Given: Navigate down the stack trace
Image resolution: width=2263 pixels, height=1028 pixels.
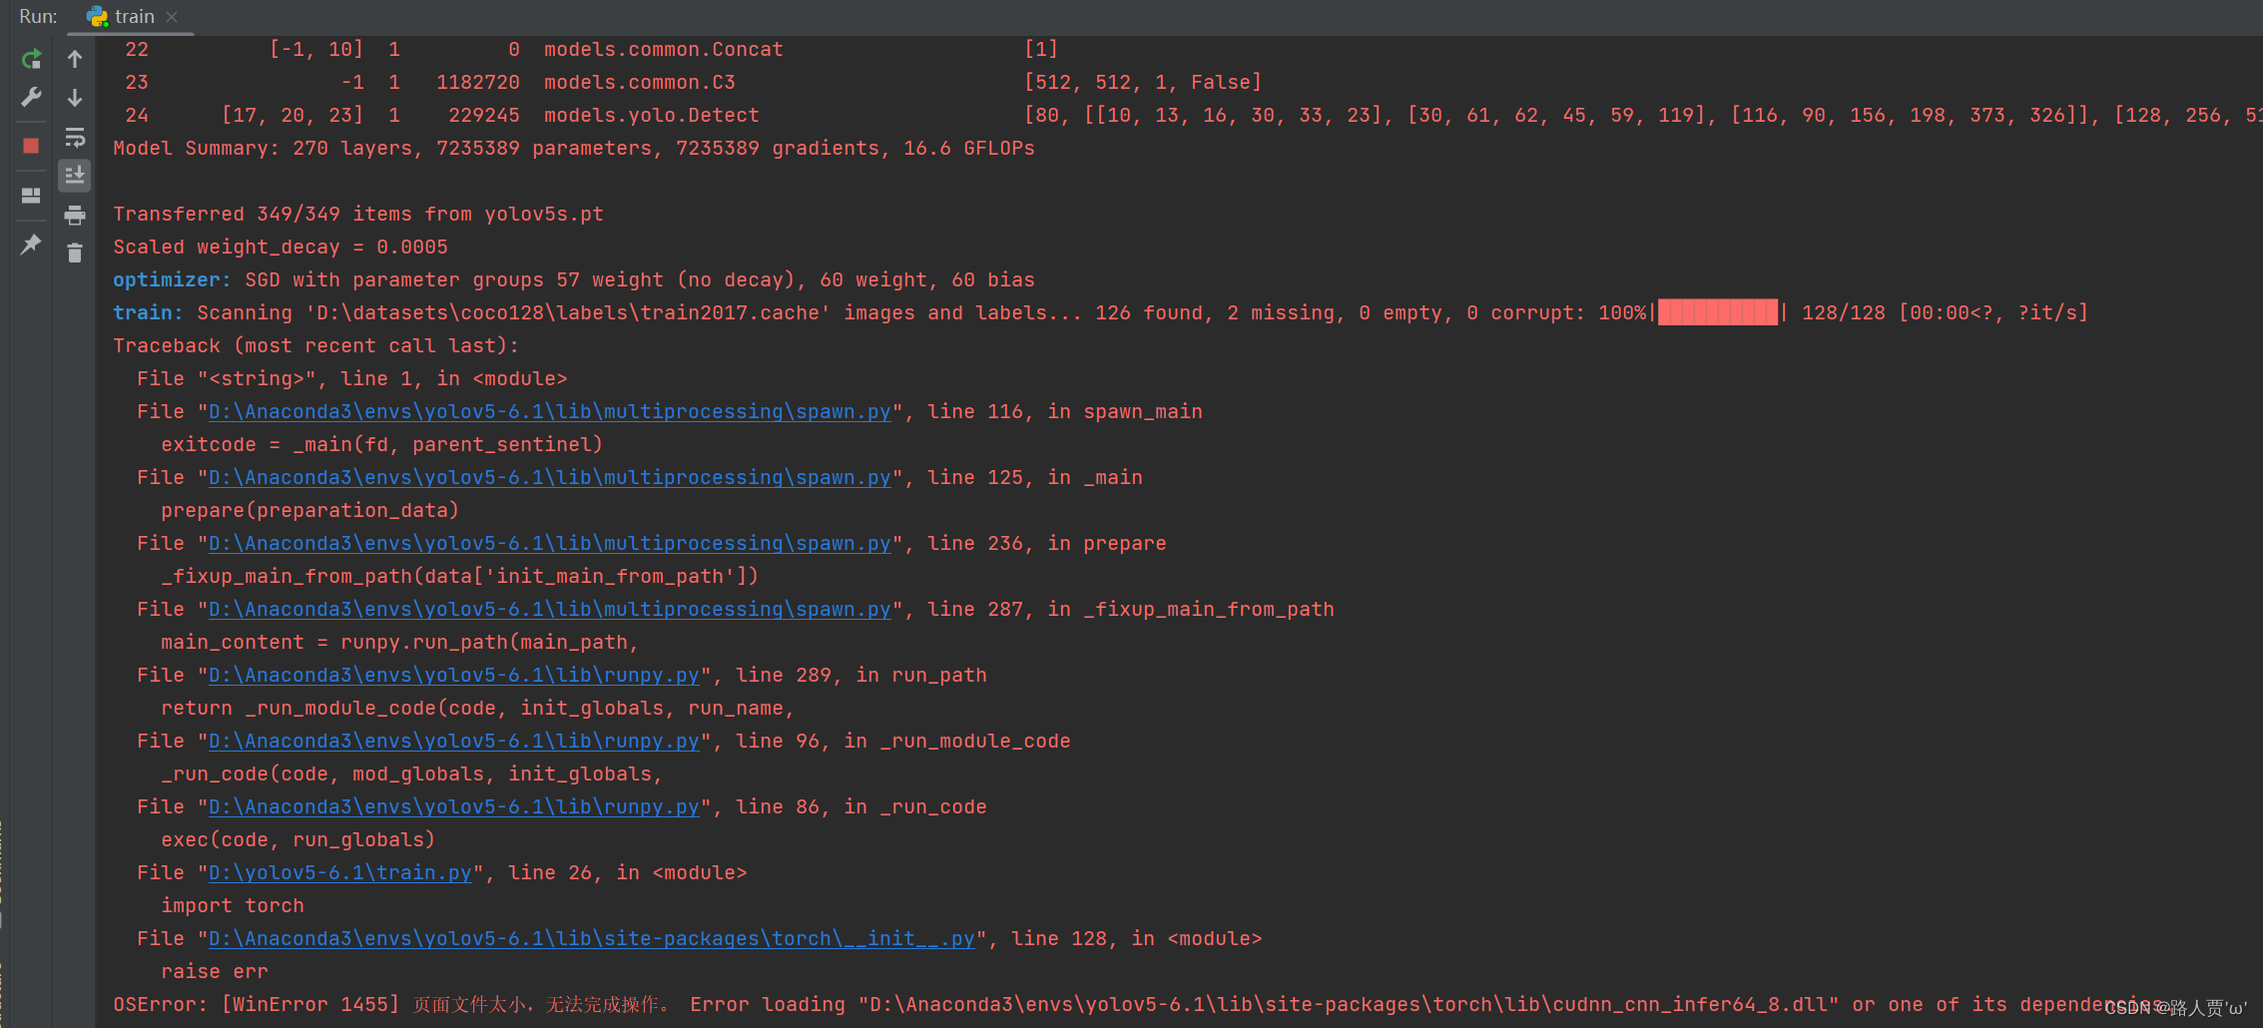Looking at the screenshot, I should (74, 97).
